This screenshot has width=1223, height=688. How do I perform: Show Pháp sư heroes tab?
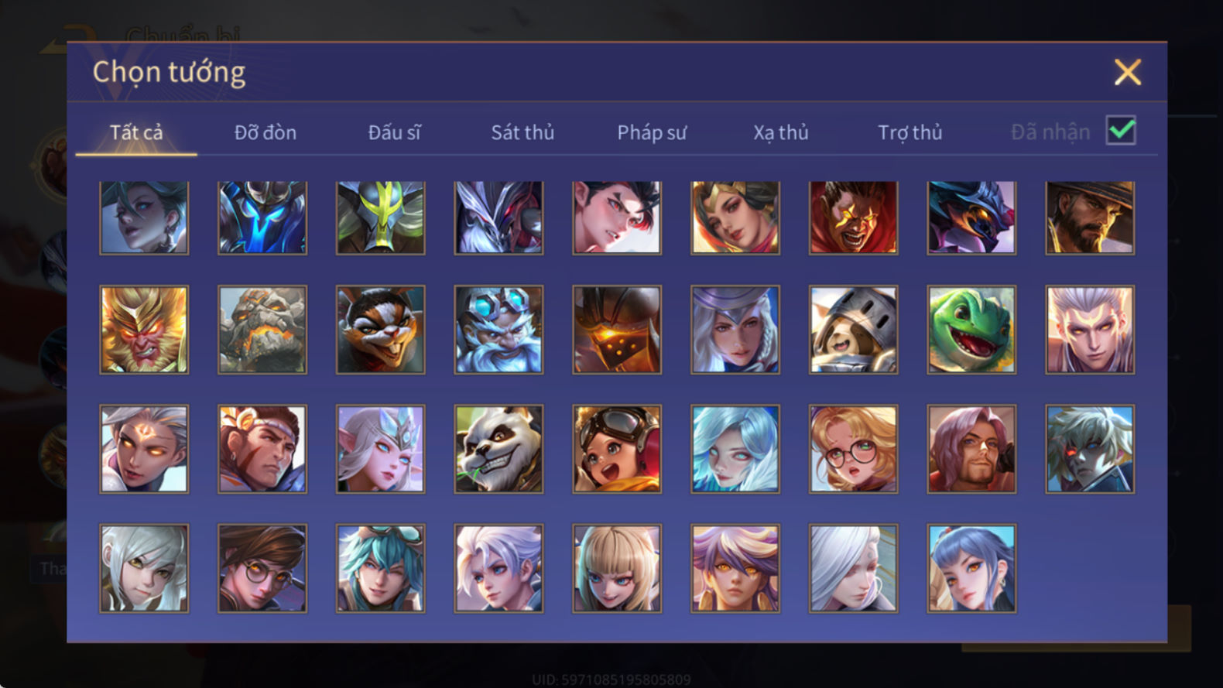(x=652, y=132)
